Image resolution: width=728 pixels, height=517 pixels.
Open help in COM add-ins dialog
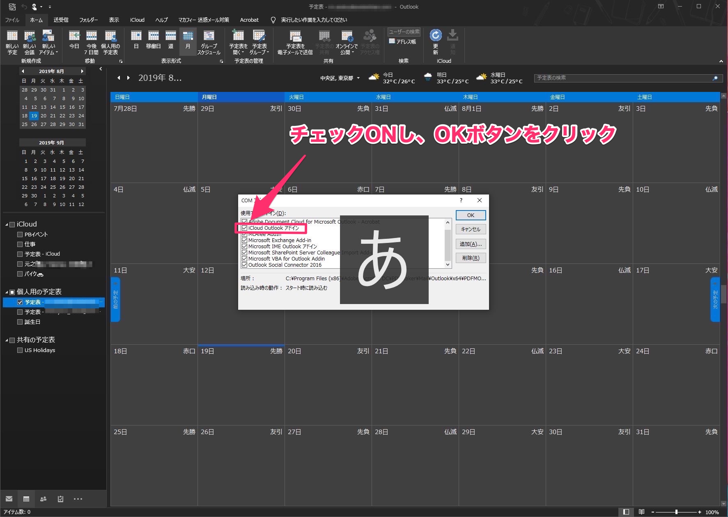point(461,200)
